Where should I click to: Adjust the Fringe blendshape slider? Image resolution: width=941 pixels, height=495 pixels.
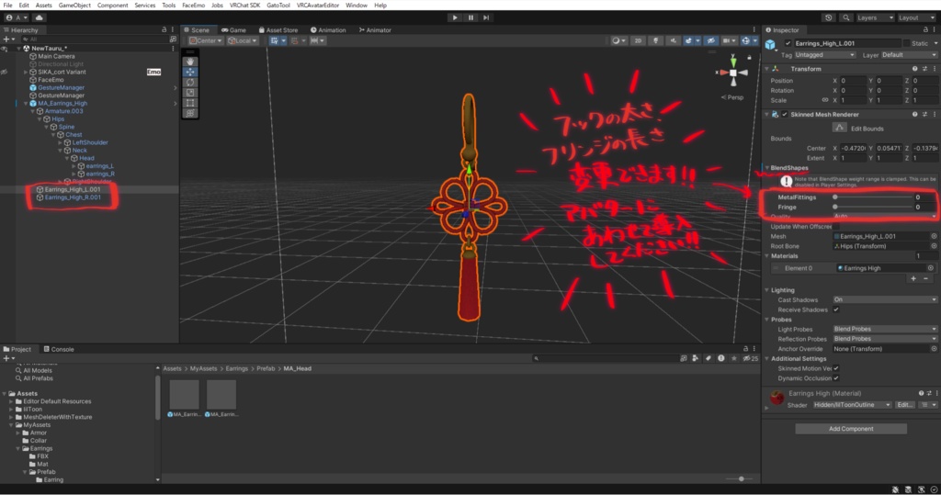(873, 207)
